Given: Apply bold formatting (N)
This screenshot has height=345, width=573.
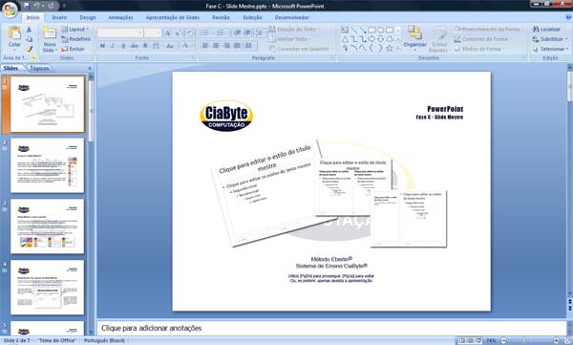Looking at the screenshot, I should [x=103, y=46].
